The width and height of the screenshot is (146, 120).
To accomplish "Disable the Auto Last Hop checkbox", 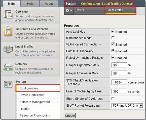I will pos(113,31).
